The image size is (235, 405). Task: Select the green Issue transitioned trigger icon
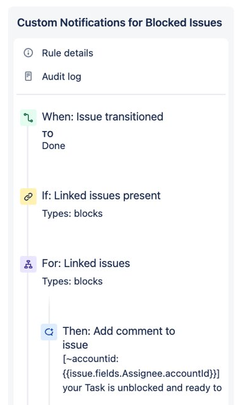[28, 117]
